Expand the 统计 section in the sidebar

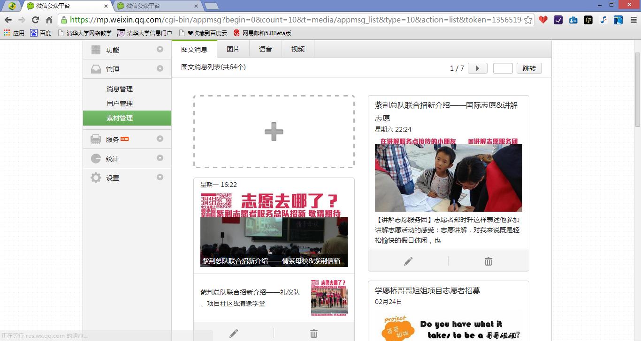click(160, 158)
